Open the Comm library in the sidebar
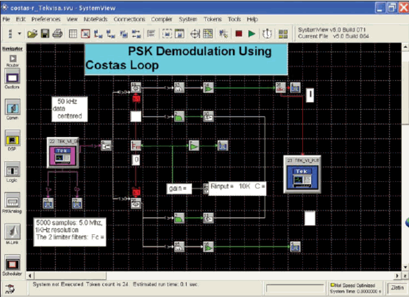Screen dimensions: 409x297 [12, 107]
